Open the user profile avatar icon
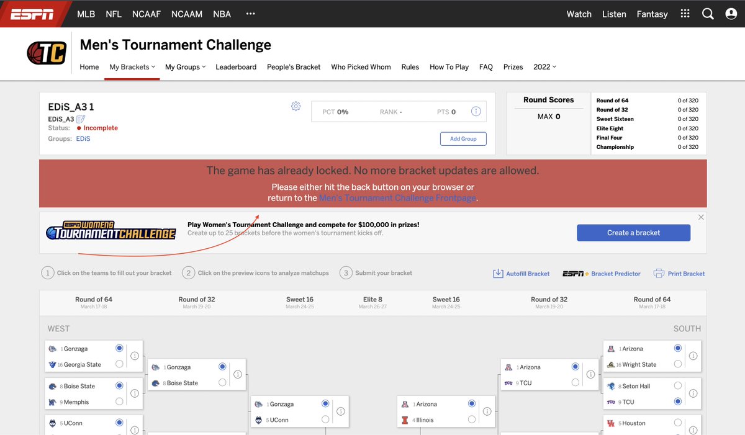The image size is (745, 435). pos(731,14)
